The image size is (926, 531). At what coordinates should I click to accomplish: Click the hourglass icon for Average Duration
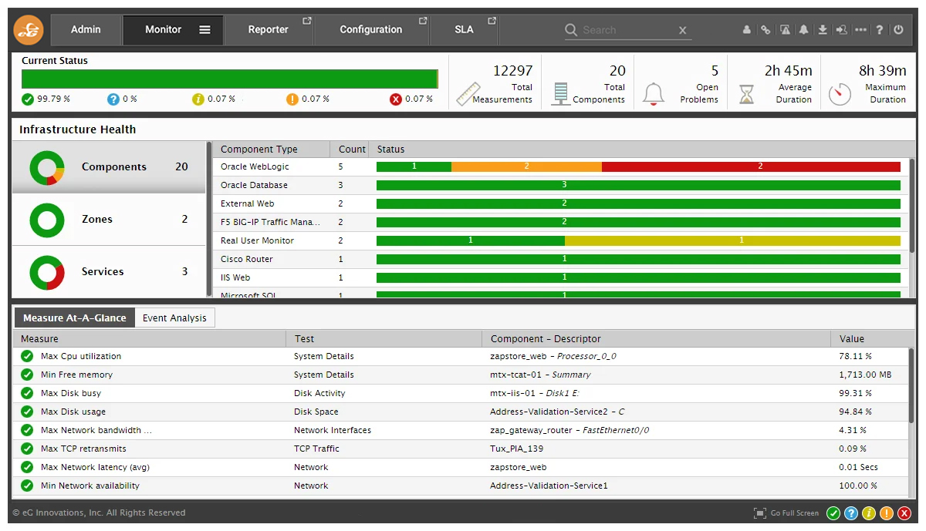(x=746, y=94)
